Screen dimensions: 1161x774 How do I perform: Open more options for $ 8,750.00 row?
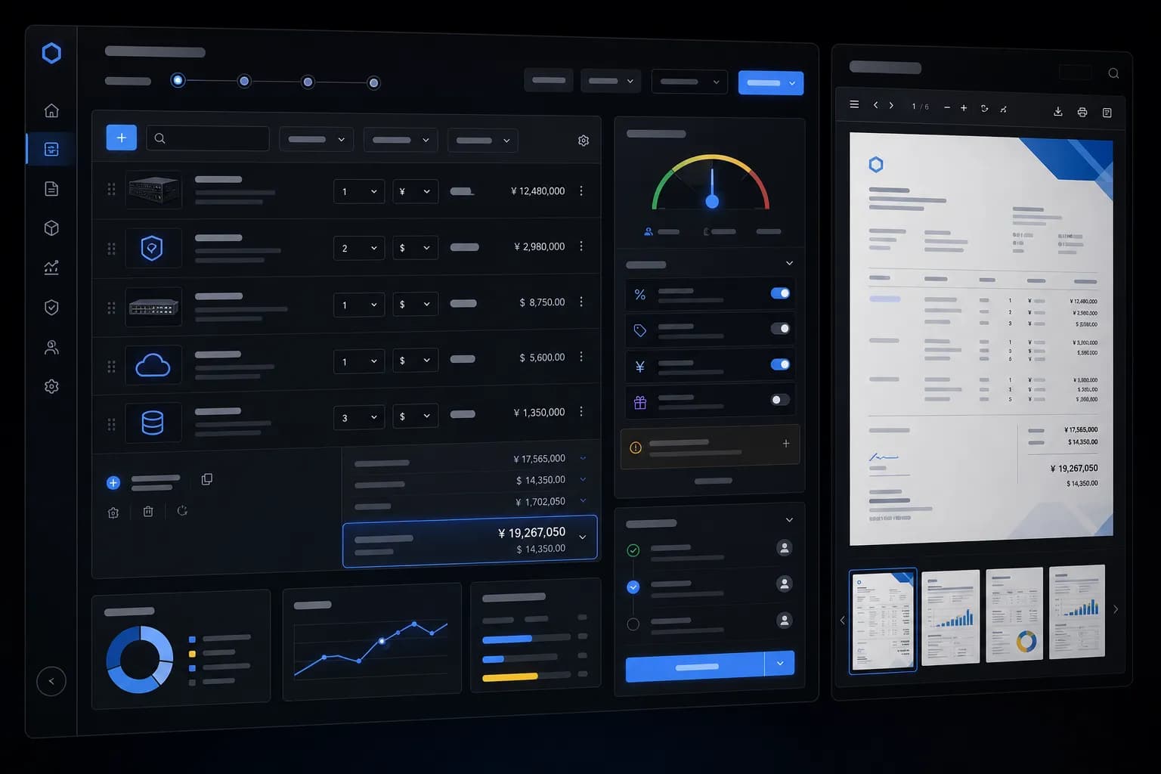[581, 302]
